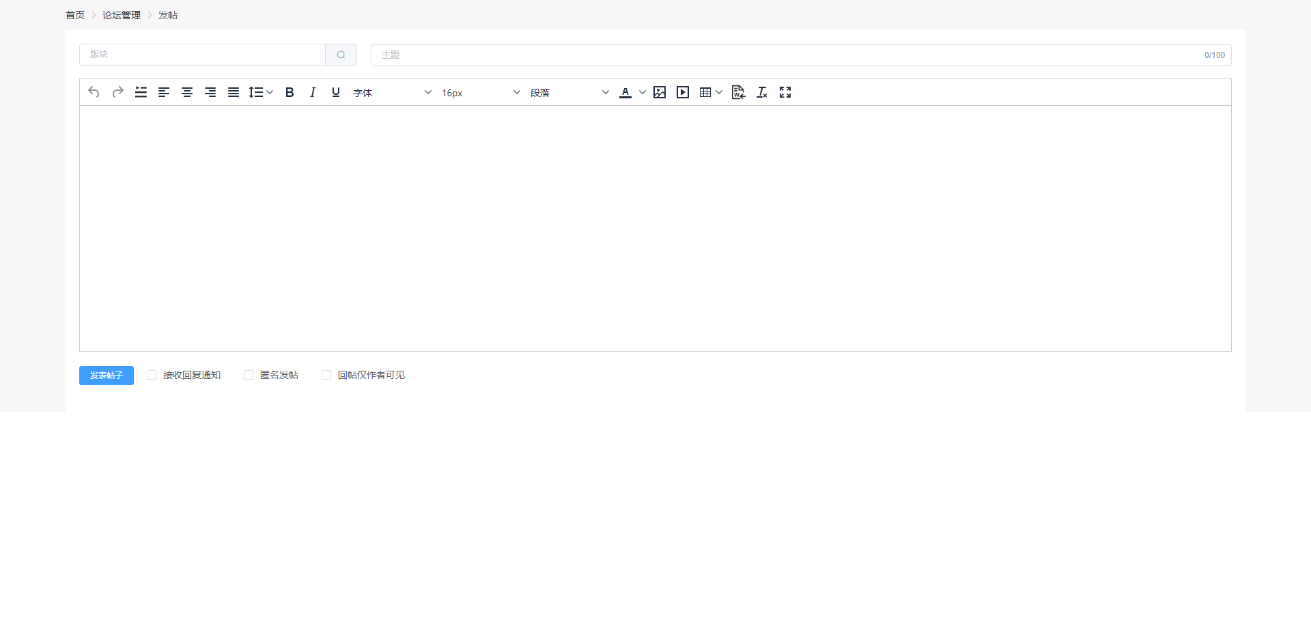
Task: Click the 发帖 breadcrumb item
Action: pos(168,15)
